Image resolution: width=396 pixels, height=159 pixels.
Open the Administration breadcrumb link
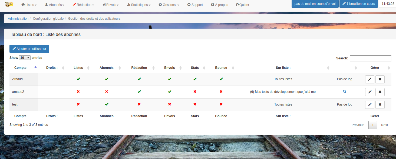(x=18, y=18)
